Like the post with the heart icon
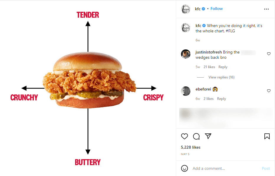 pos(184,136)
